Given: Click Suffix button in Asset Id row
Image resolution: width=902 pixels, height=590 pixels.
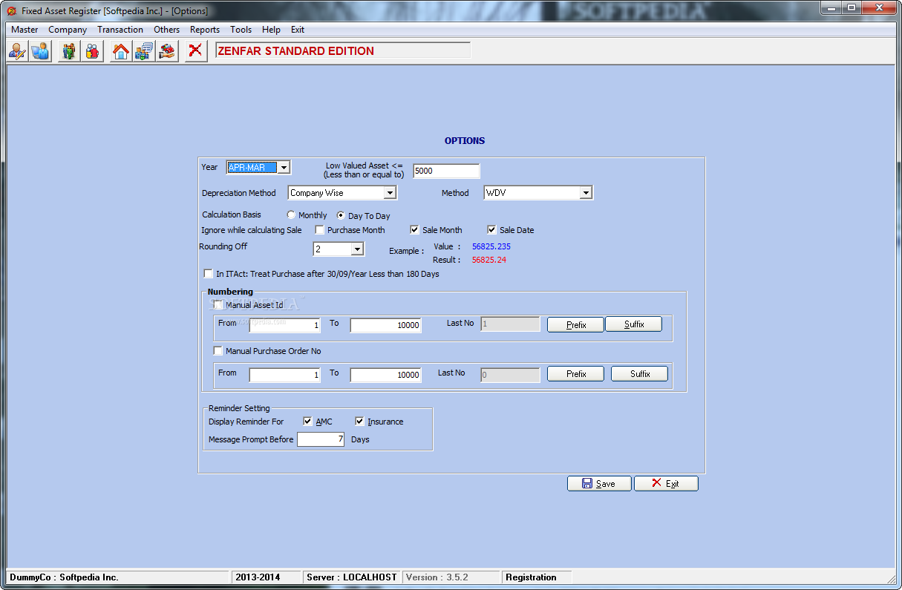Looking at the screenshot, I should (x=634, y=324).
